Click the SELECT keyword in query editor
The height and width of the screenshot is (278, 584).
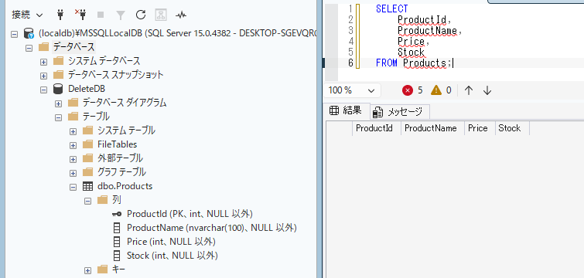pos(392,8)
